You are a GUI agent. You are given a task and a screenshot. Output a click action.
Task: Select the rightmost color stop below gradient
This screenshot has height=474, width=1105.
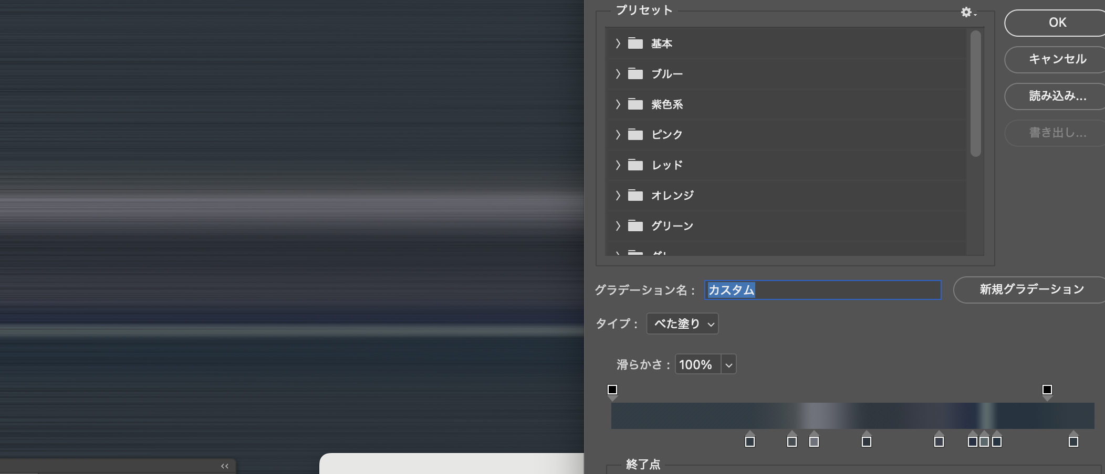[x=1073, y=441]
